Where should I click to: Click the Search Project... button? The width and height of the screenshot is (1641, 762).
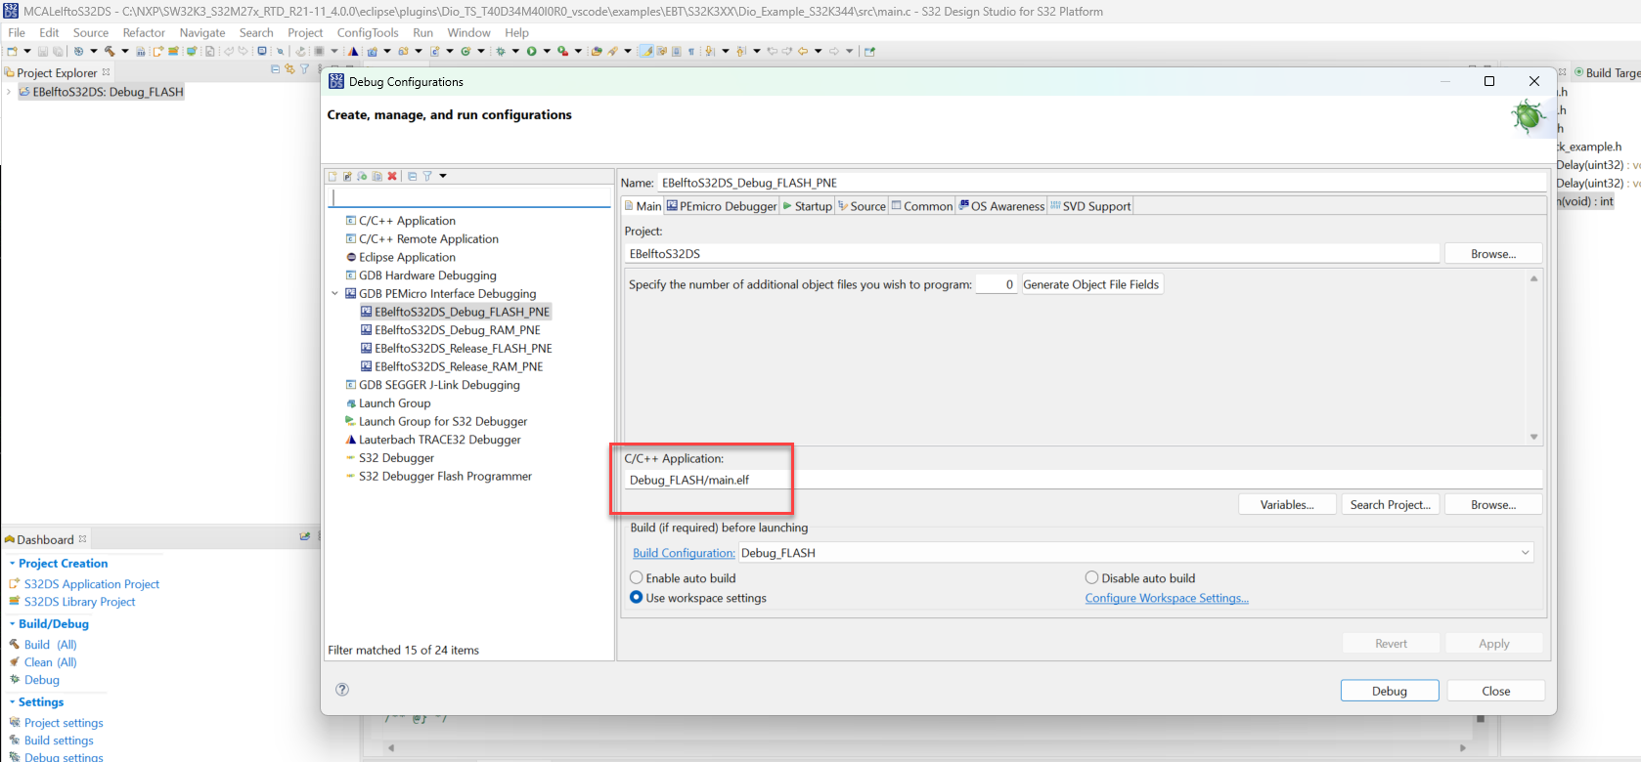1390,505
